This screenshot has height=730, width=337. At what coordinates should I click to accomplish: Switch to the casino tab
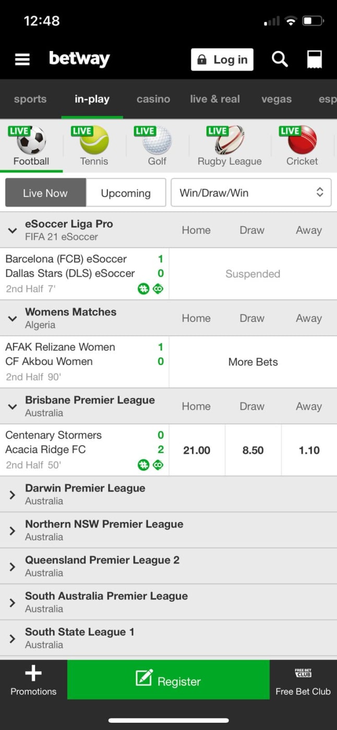click(x=153, y=99)
